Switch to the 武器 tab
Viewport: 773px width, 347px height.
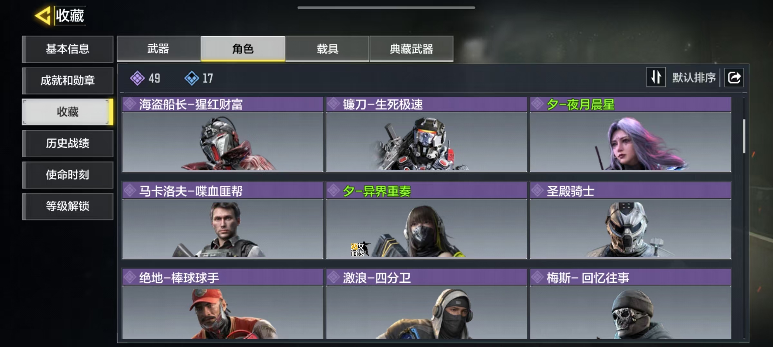pyautogui.click(x=158, y=49)
